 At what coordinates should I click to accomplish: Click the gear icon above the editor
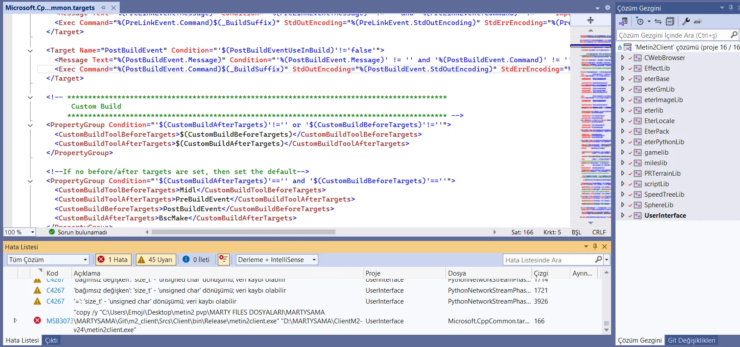[x=607, y=7]
